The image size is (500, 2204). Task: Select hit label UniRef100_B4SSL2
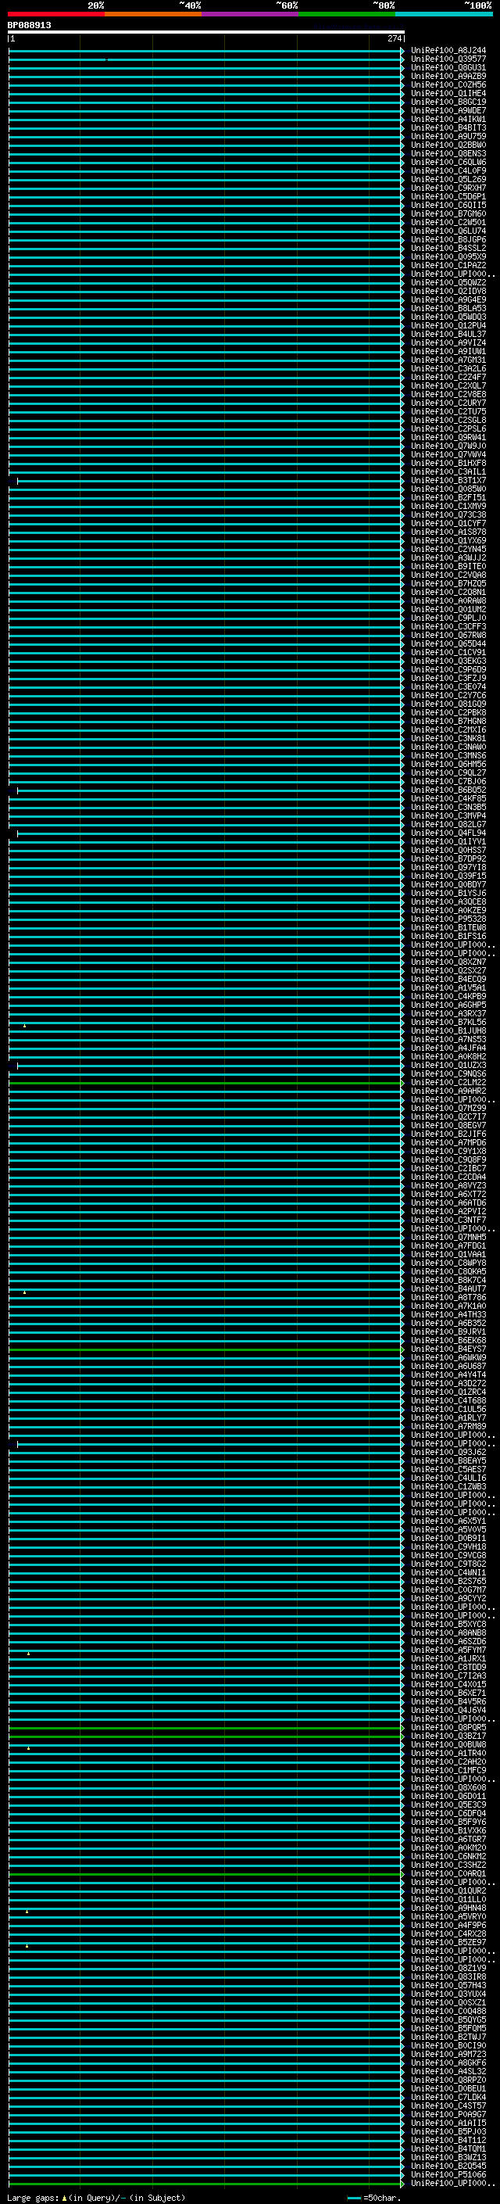tap(448, 248)
